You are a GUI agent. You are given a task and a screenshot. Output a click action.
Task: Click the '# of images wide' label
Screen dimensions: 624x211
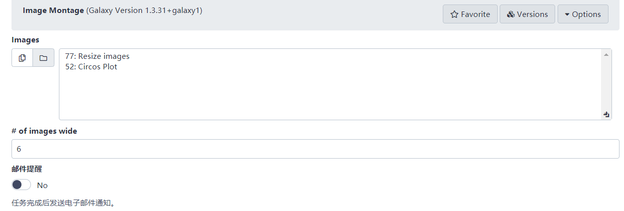(44, 131)
